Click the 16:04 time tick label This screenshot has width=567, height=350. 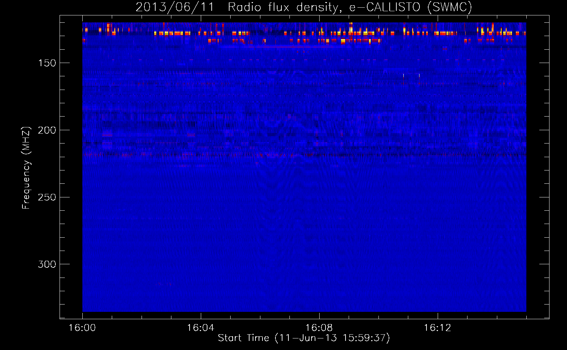[201, 328]
